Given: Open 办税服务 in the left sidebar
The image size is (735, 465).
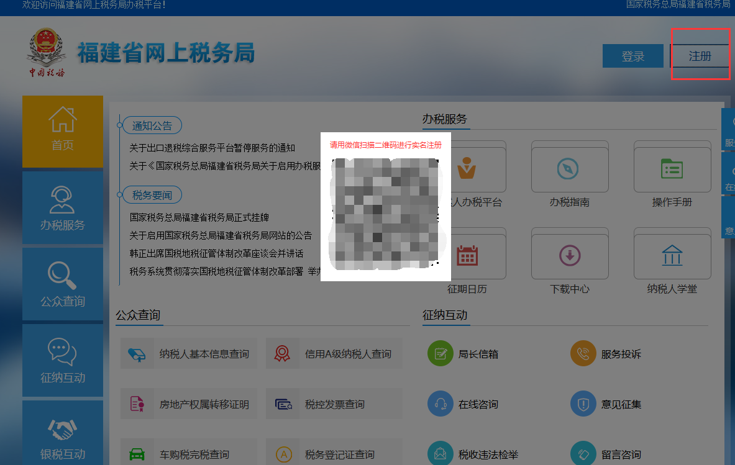Looking at the screenshot, I should pyautogui.click(x=63, y=207).
